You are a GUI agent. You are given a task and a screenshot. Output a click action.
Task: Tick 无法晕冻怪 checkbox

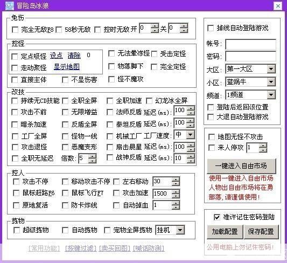111,53
